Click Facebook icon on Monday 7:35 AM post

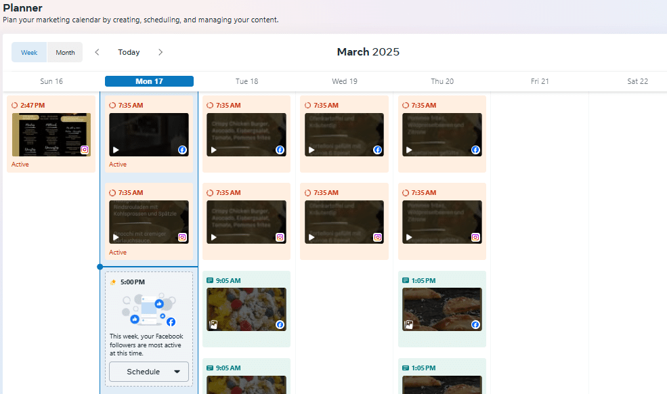[x=182, y=150]
